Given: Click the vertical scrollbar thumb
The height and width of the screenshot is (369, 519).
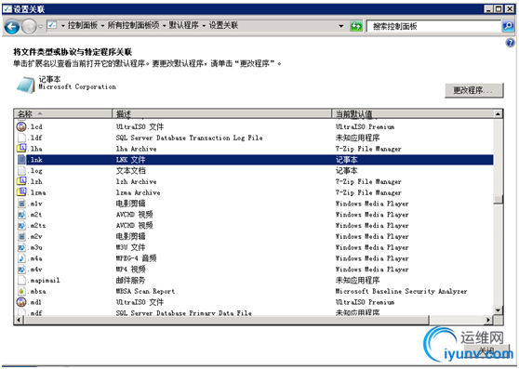Looking at the screenshot, I should tap(498, 199).
